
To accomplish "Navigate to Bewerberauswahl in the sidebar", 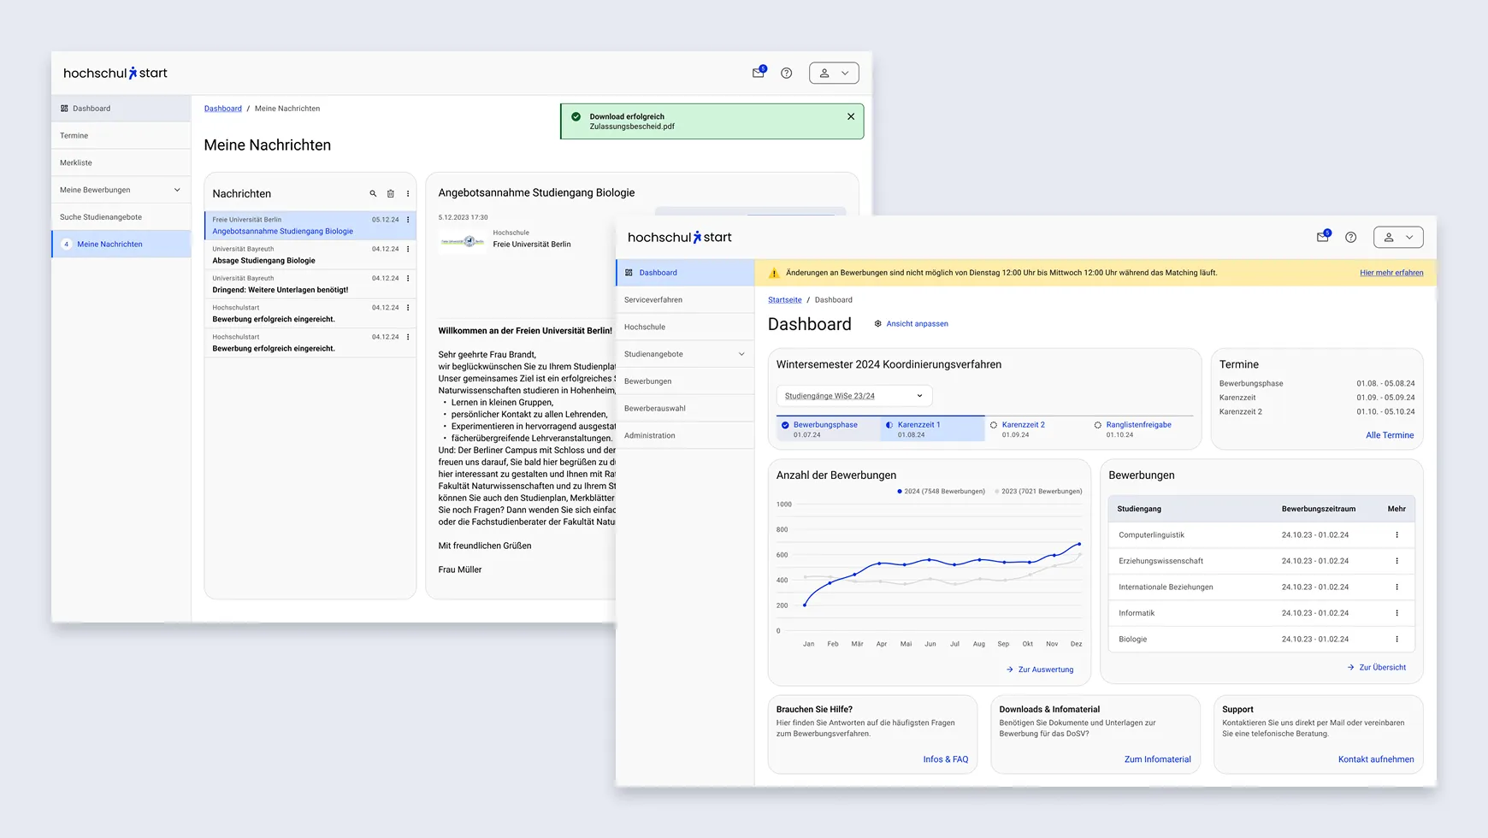I will pyautogui.click(x=657, y=408).
